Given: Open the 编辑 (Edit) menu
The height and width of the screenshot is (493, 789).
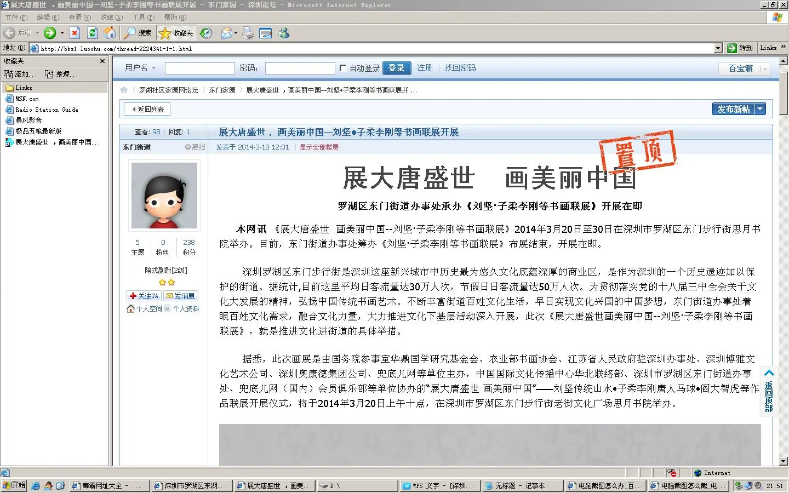Looking at the screenshot, I should click(48, 18).
